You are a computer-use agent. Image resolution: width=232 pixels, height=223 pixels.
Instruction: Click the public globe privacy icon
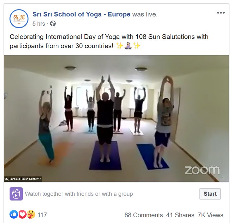coord(53,24)
